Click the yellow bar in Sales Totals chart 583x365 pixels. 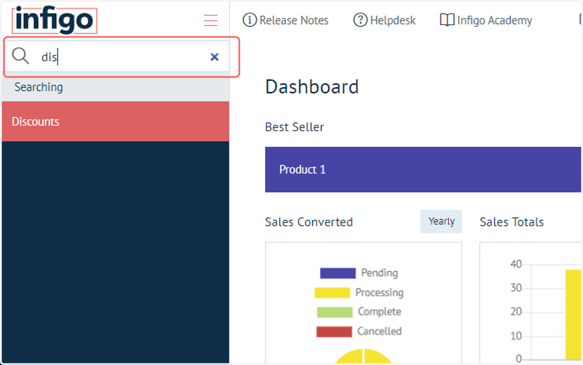pyautogui.click(x=573, y=314)
